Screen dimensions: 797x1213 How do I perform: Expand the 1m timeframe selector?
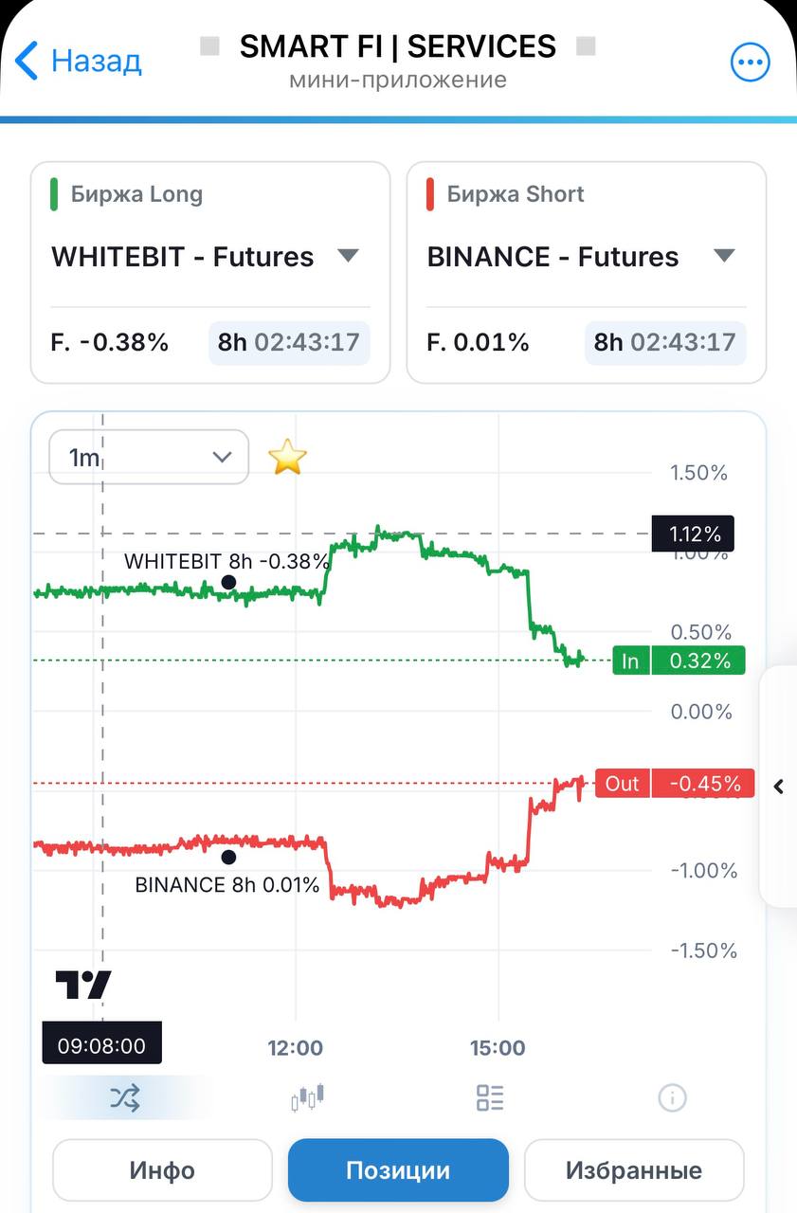149,458
